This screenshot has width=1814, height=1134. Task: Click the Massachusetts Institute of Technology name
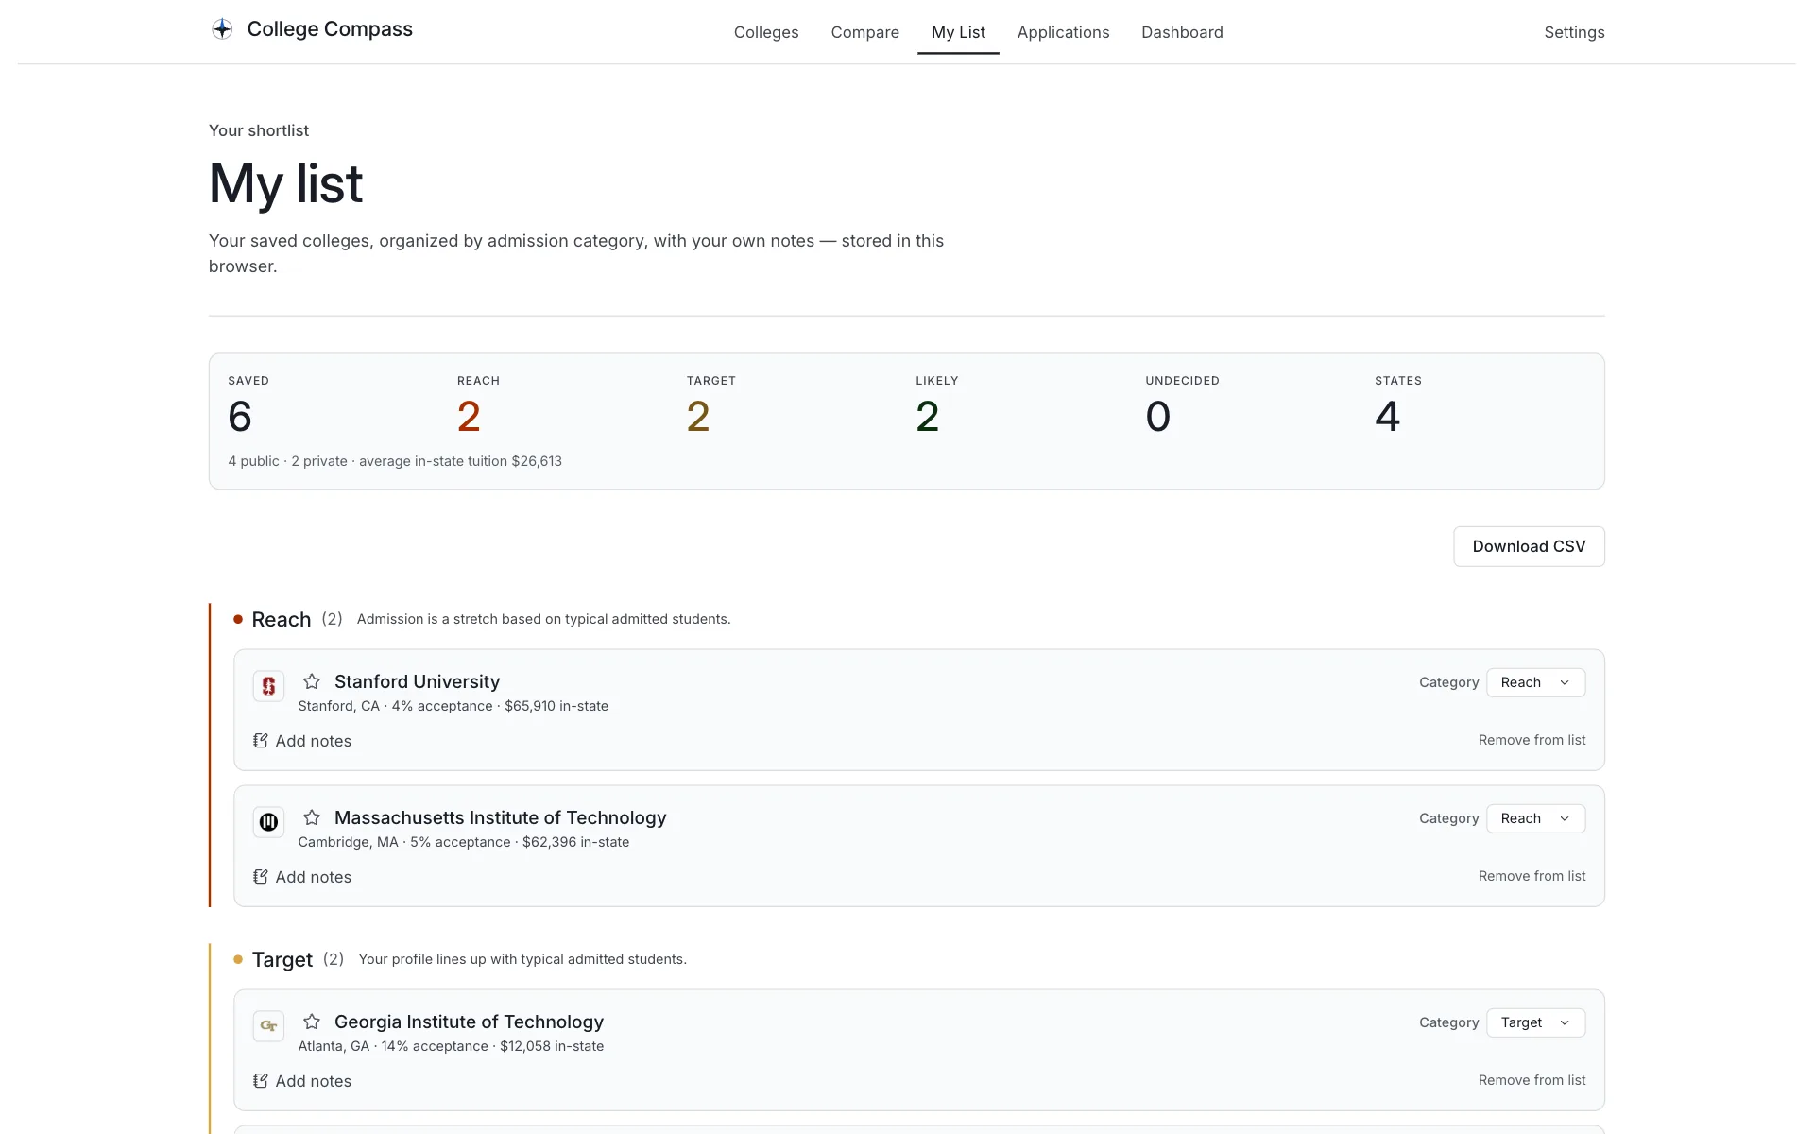point(500,817)
